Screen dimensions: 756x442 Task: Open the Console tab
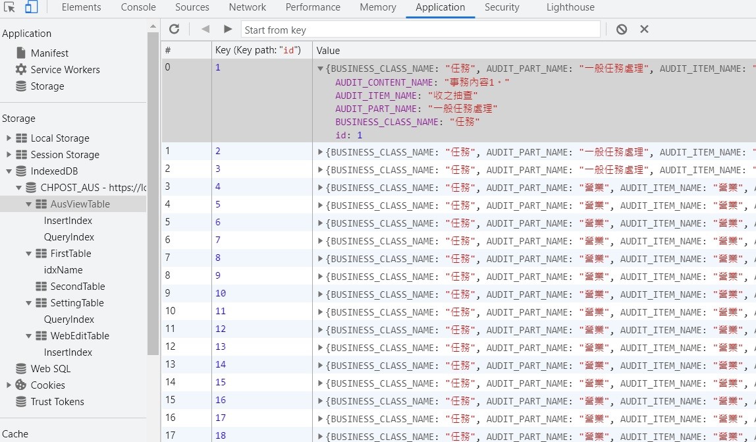tap(138, 7)
